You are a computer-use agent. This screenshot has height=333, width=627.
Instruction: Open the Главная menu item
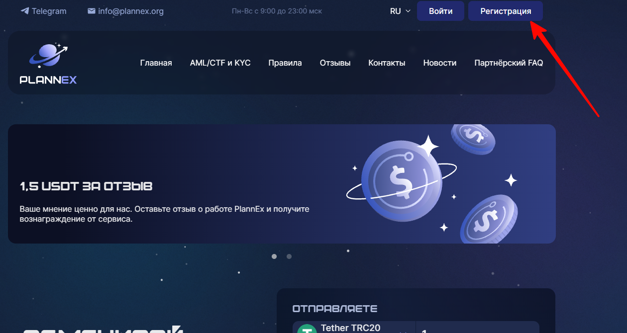(x=156, y=63)
